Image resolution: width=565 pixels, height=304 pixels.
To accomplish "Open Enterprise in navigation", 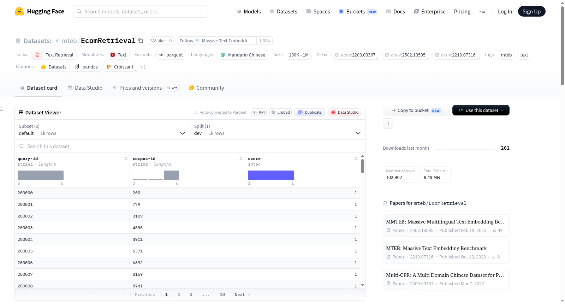I will pos(429,11).
